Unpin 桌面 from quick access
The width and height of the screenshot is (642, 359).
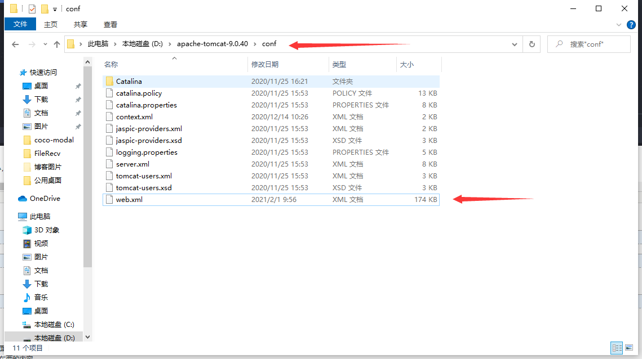(x=78, y=86)
